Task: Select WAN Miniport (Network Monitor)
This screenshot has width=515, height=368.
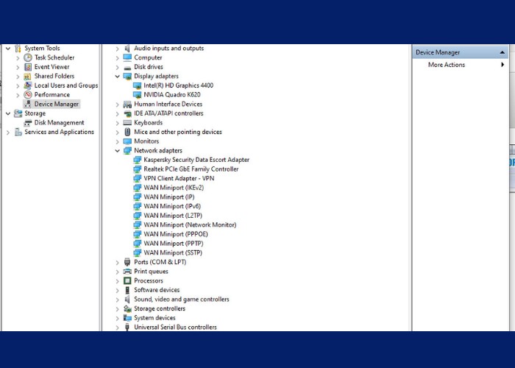Action: pos(190,225)
